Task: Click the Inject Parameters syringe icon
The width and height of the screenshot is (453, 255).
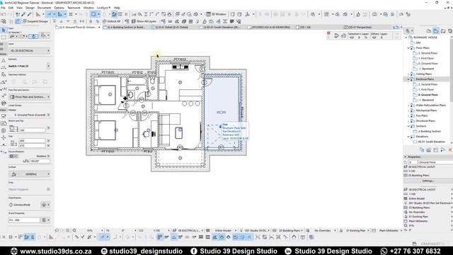Action: pyautogui.click(x=29, y=14)
